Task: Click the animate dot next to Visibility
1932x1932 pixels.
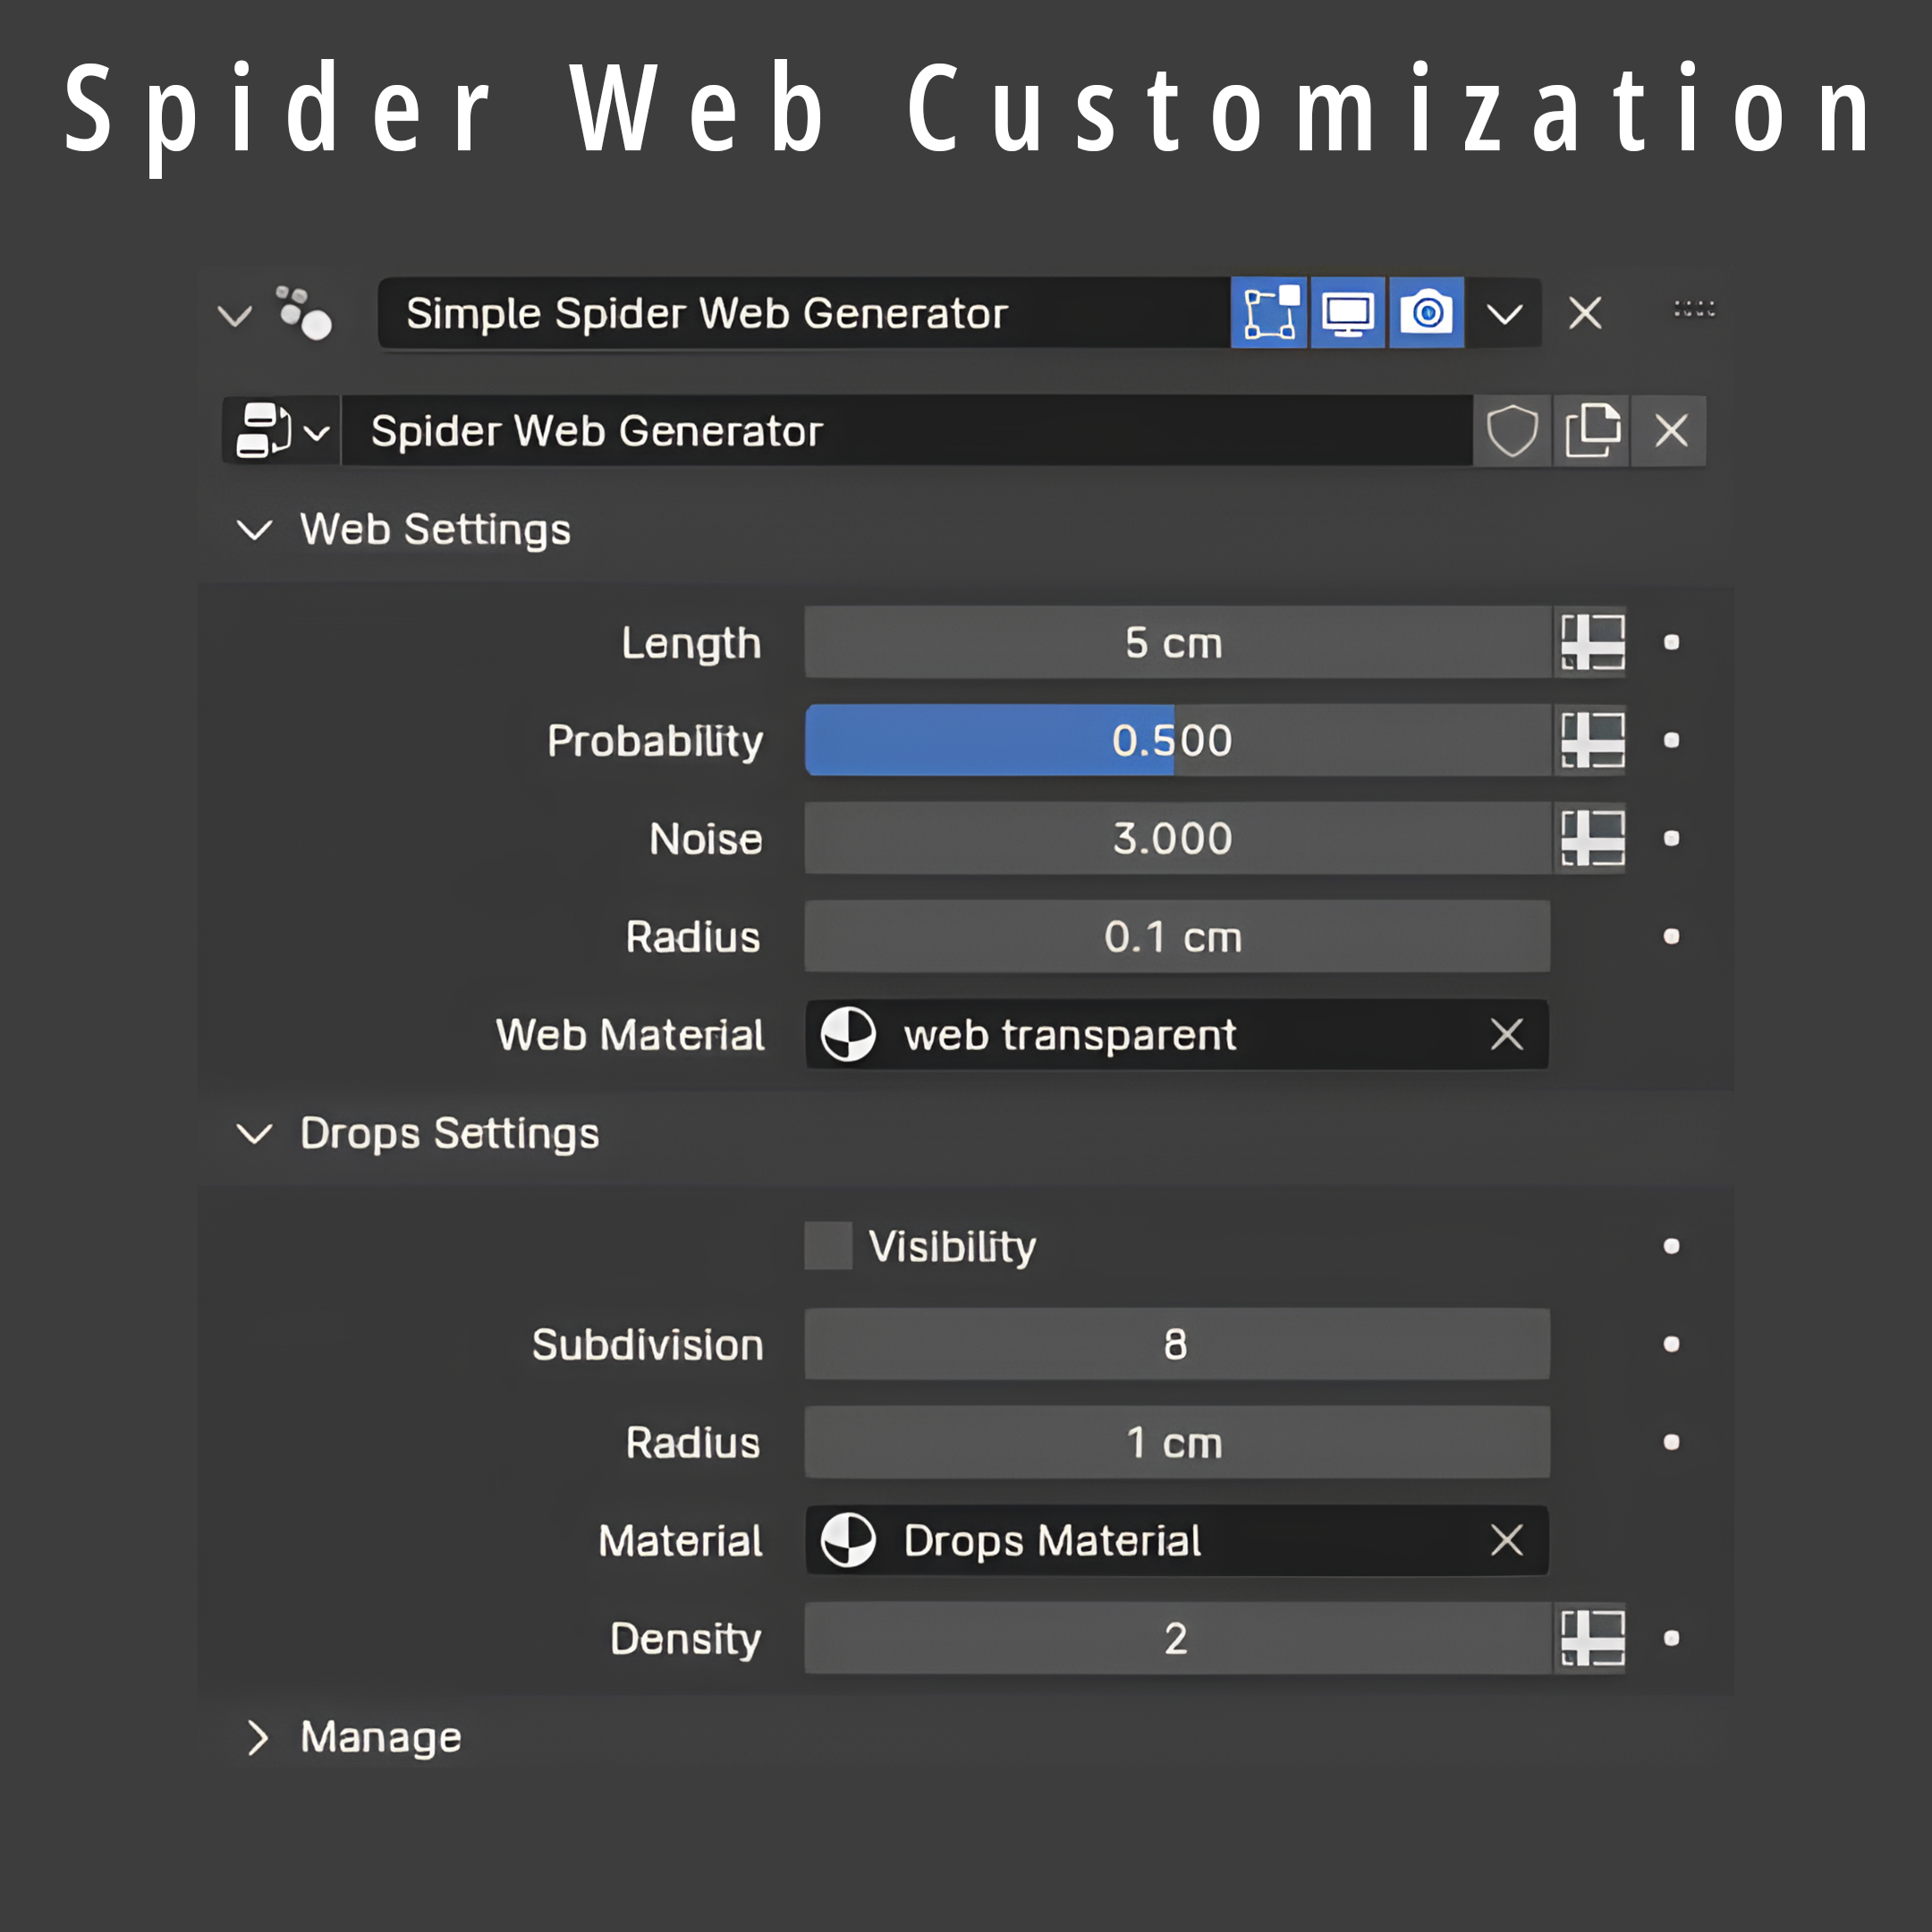Action: point(1671,1246)
